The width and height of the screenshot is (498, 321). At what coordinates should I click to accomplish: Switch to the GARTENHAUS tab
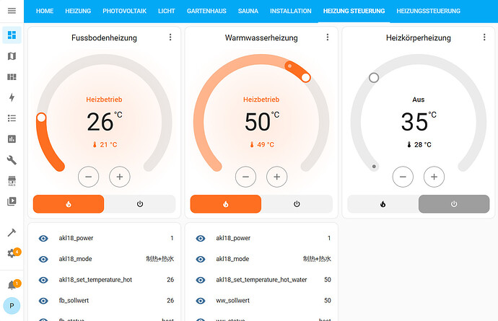tap(206, 11)
